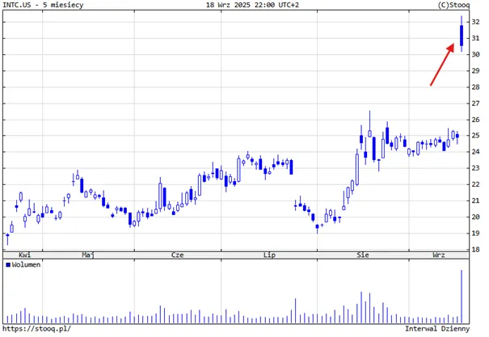The image size is (489, 337).
Task: Click the August candle with wick above 26
Action: pos(370,124)
